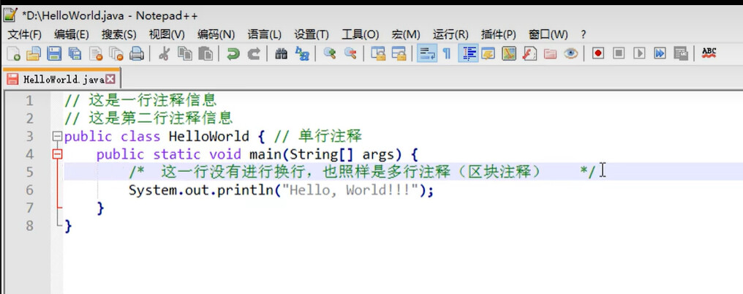743x294 pixels.
Task: Open the 文件(F) menu
Action: pyautogui.click(x=25, y=34)
